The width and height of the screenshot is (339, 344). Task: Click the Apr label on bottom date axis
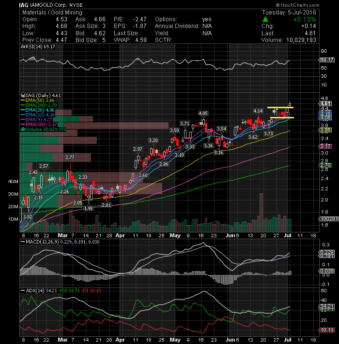pyautogui.click(x=120, y=340)
